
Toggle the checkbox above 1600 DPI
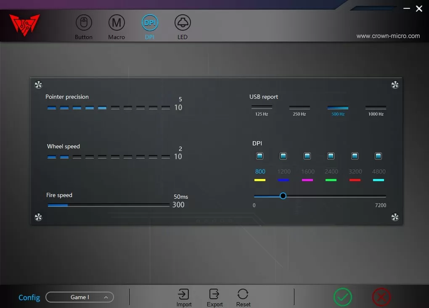click(x=307, y=156)
